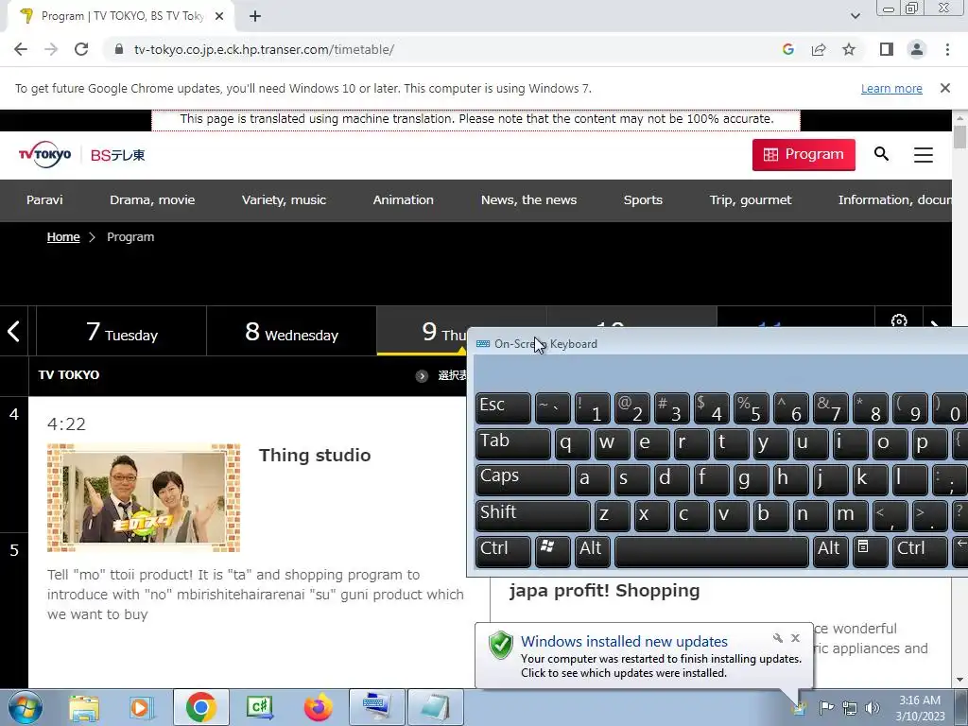Click the volume speaker tray icon
Image resolution: width=968 pixels, height=726 pixels.
[873, 708]
